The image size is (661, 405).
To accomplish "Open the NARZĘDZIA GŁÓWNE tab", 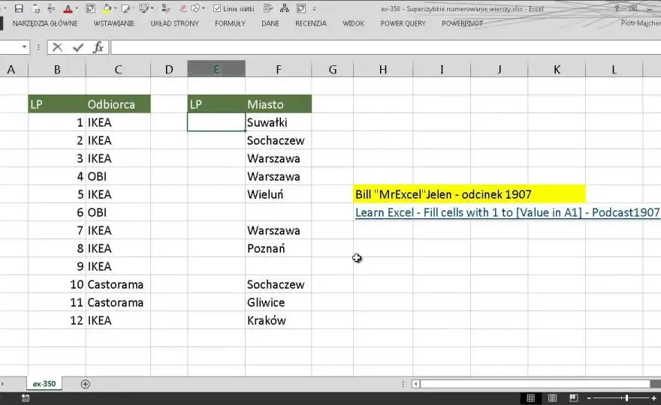I will tap(45, 23).
